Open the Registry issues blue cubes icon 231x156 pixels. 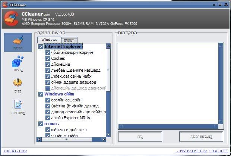[18, 61]
